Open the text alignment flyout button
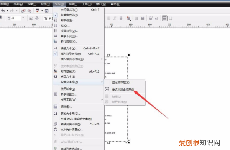230x150 pixels. [129, 18]
